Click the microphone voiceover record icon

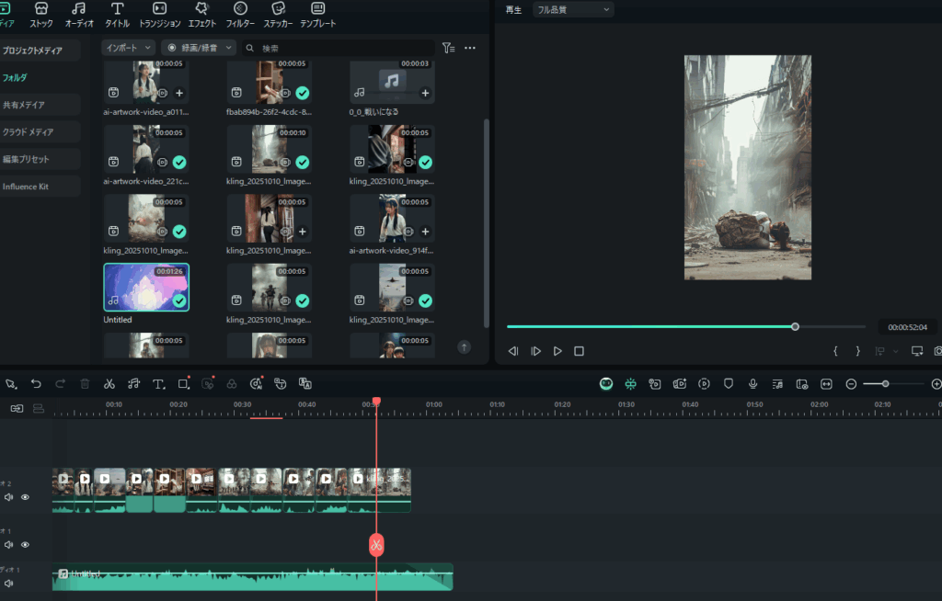[x=752, y=384]
